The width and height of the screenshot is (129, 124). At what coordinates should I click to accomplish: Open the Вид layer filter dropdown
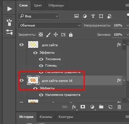[39, 16]
